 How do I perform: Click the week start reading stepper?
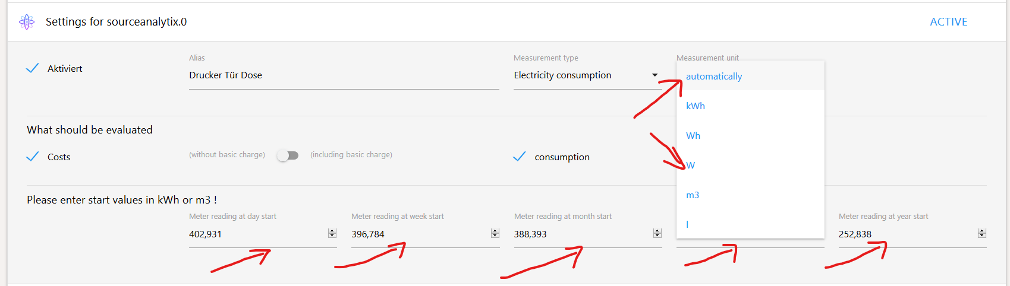pos(495,234)
